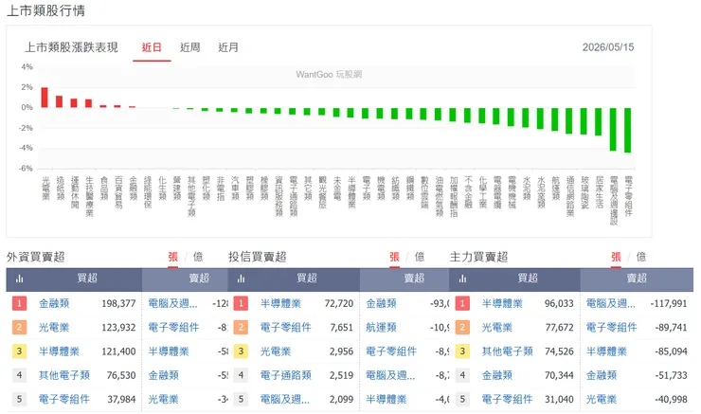Click the 主力 買超 value 74,526

[559, 351]
